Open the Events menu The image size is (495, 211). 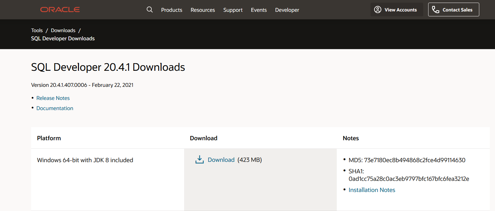coord(258,10)
